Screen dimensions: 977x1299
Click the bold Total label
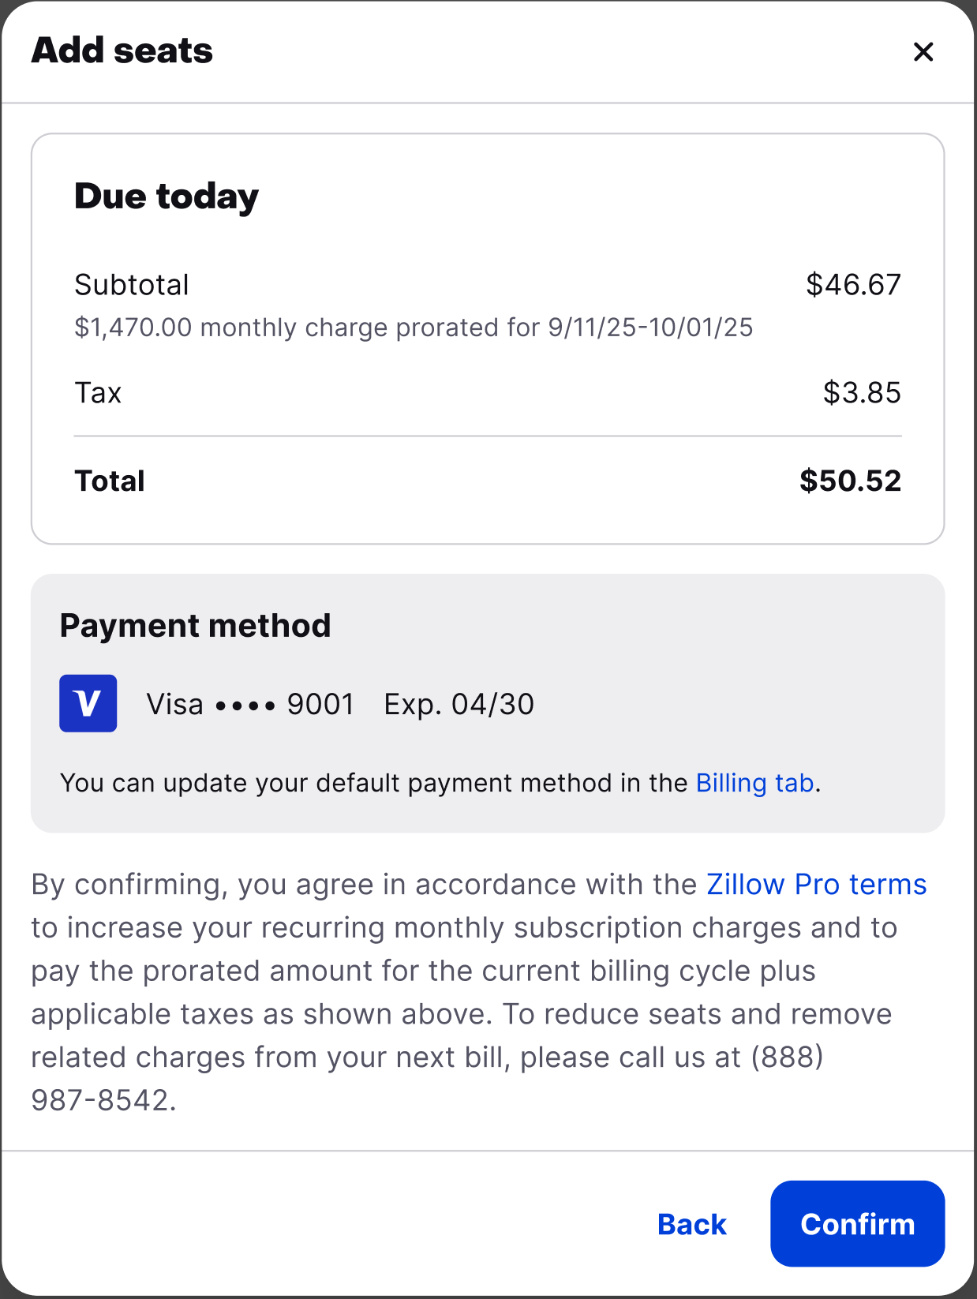pos(110,481)
